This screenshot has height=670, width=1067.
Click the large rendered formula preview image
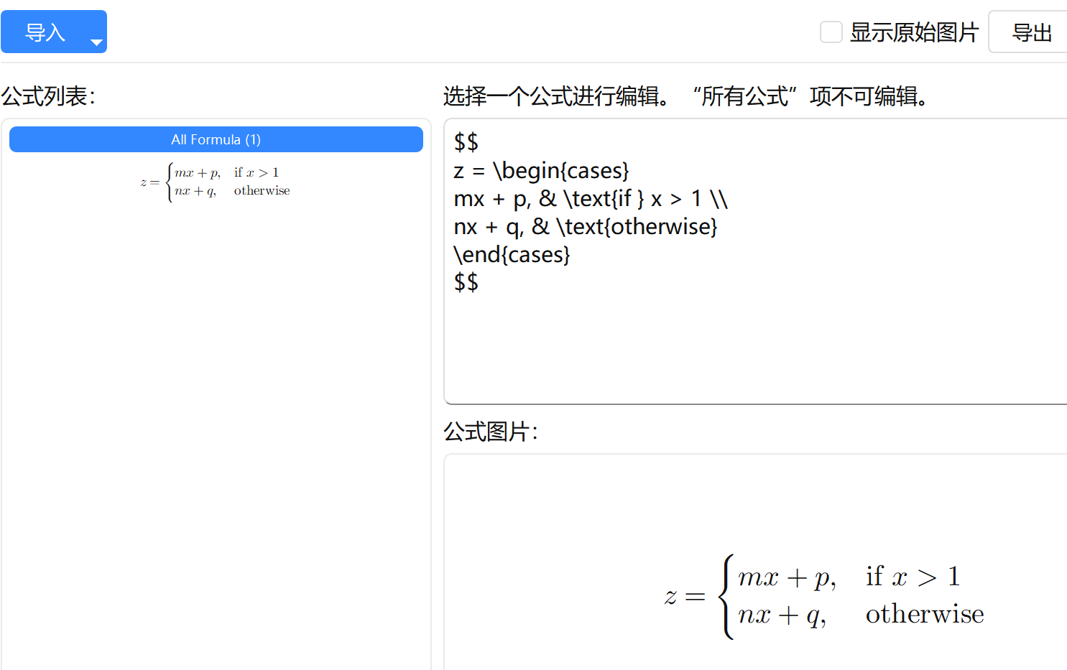[824, 596]
